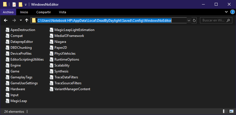Open the recent locations dropdown arrow
Image resolution: width=236 pixels, height=115 pixels.
coord(21,20)
